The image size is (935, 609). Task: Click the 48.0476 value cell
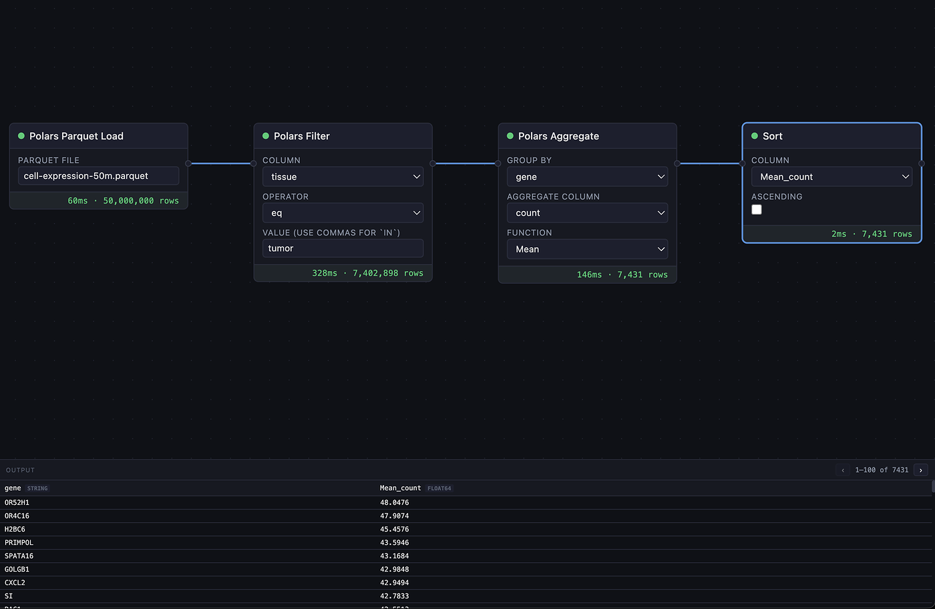[x=395, y=502]
